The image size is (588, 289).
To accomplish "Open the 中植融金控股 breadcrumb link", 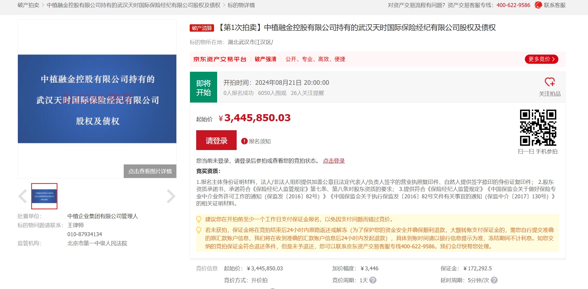I will tap(133, 5).
